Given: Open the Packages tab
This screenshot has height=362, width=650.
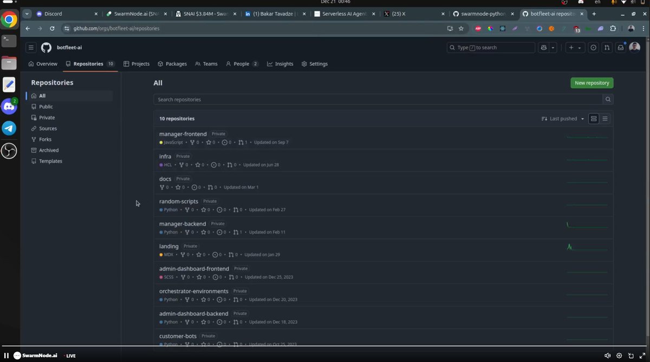Looking at the screenshot, I should pos(172,64).
